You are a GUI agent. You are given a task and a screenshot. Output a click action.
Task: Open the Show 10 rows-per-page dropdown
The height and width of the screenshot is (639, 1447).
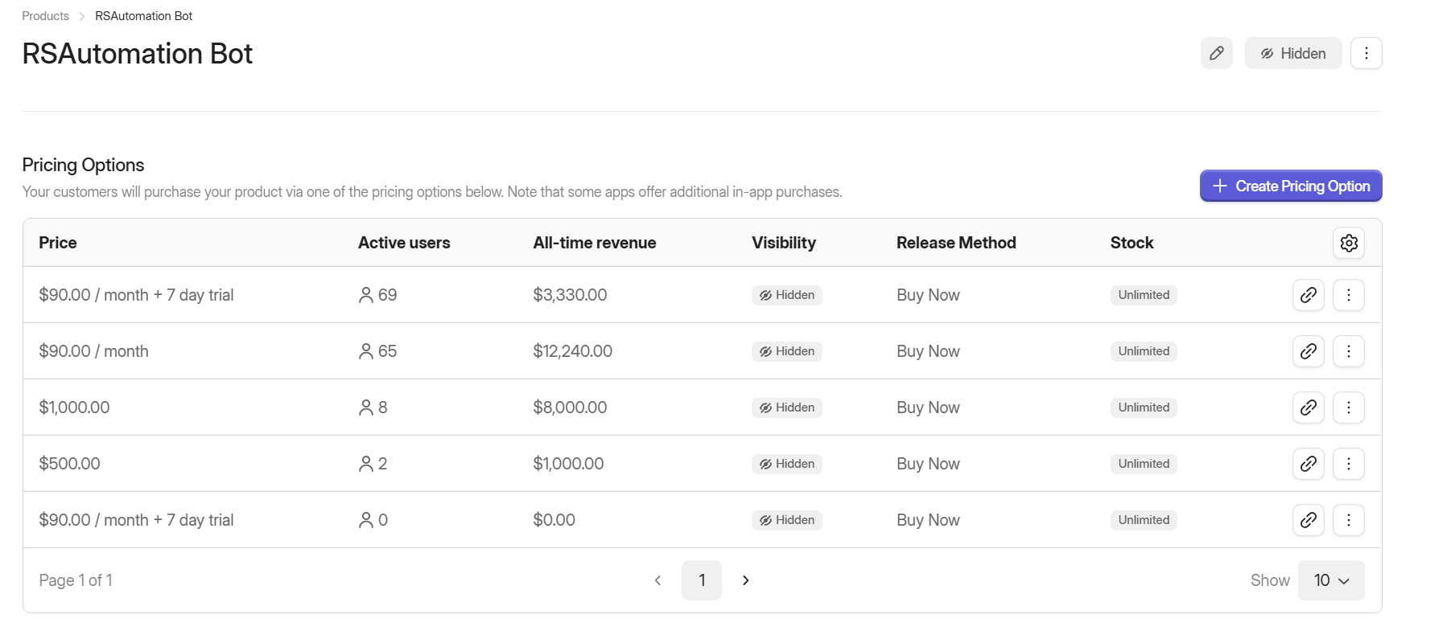coord(1331,580)
